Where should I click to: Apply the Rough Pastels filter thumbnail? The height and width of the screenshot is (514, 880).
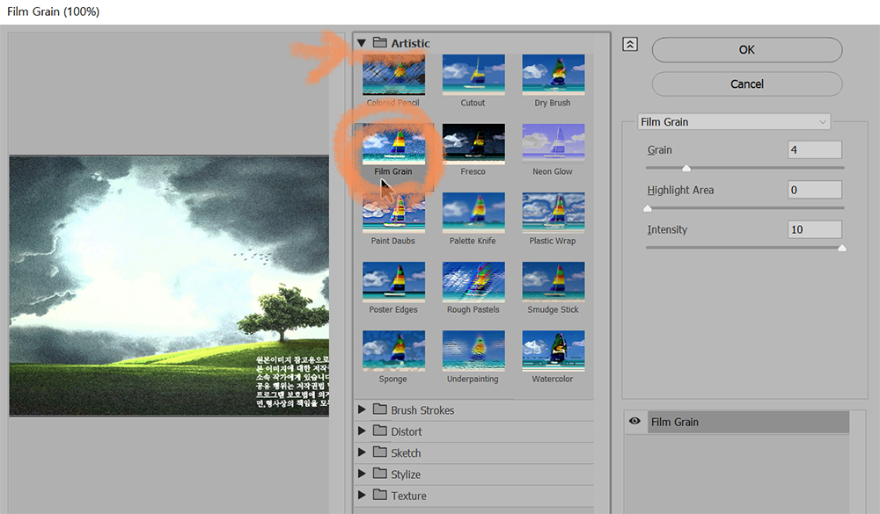click(x=473, y=282)
